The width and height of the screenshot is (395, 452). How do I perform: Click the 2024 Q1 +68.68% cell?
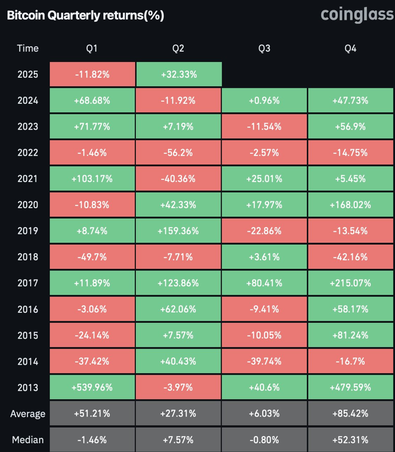(x=92, y=101)
